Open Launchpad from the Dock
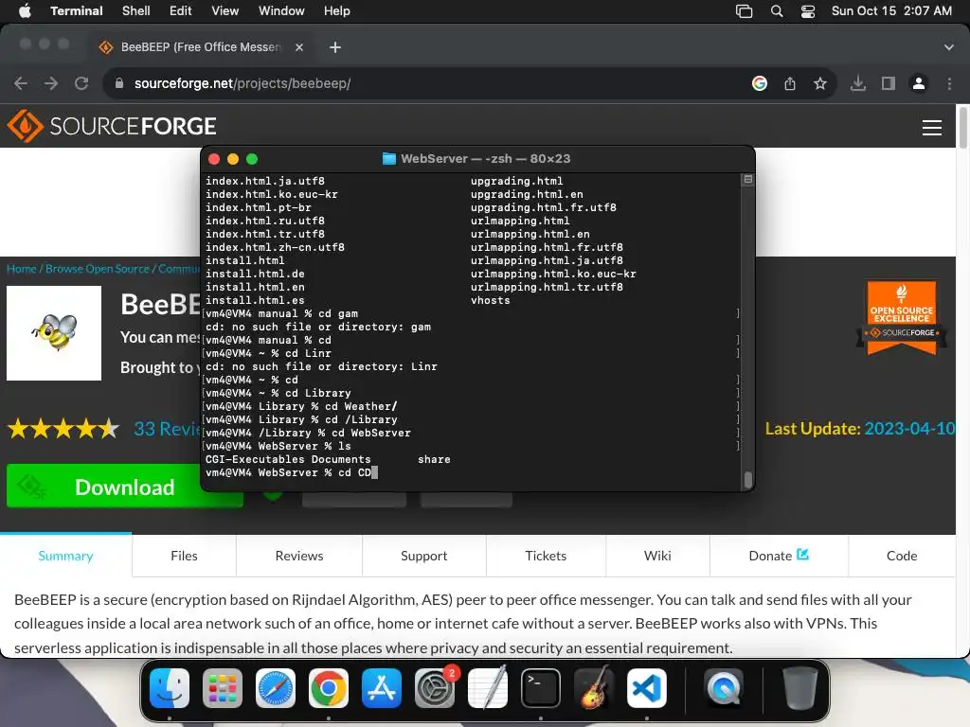 [x=223, y=688]
